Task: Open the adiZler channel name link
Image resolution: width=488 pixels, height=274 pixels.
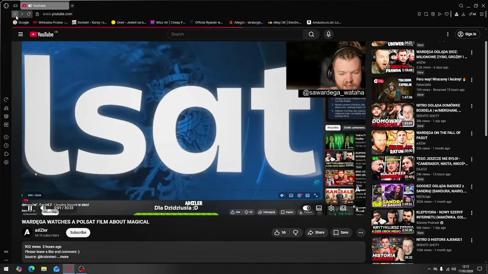Action: click(41, 230)
